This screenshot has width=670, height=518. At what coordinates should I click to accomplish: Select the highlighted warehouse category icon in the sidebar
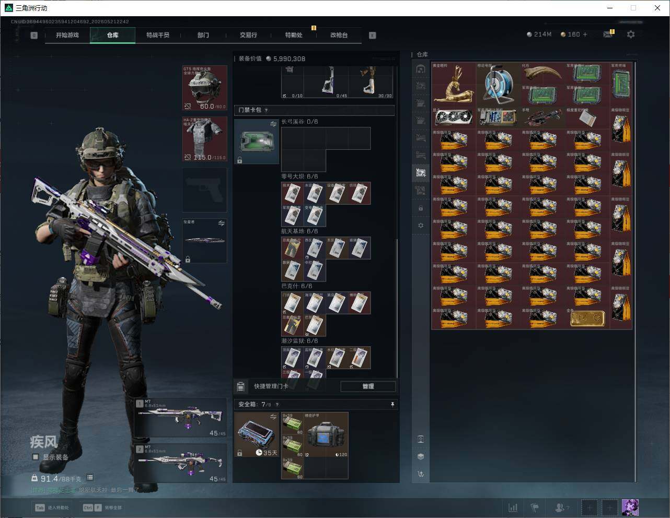(421, 172)
